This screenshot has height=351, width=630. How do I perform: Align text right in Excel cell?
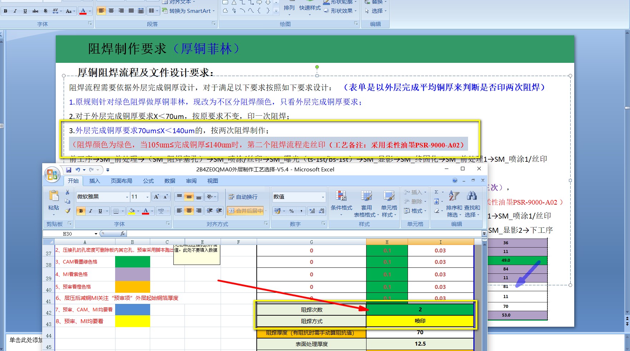click(199, 211)
